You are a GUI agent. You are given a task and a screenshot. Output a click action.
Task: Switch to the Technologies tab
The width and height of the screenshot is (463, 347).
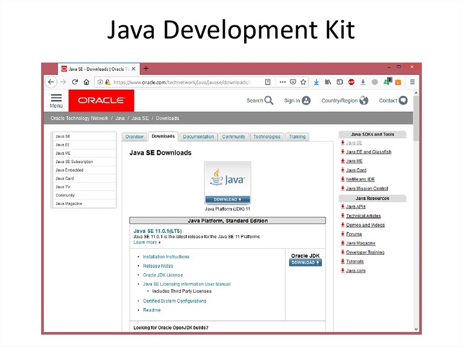(x=267, y=137)
